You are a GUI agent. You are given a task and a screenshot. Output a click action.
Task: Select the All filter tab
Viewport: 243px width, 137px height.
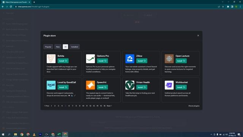pyautogui.click(x=65, y=47)
